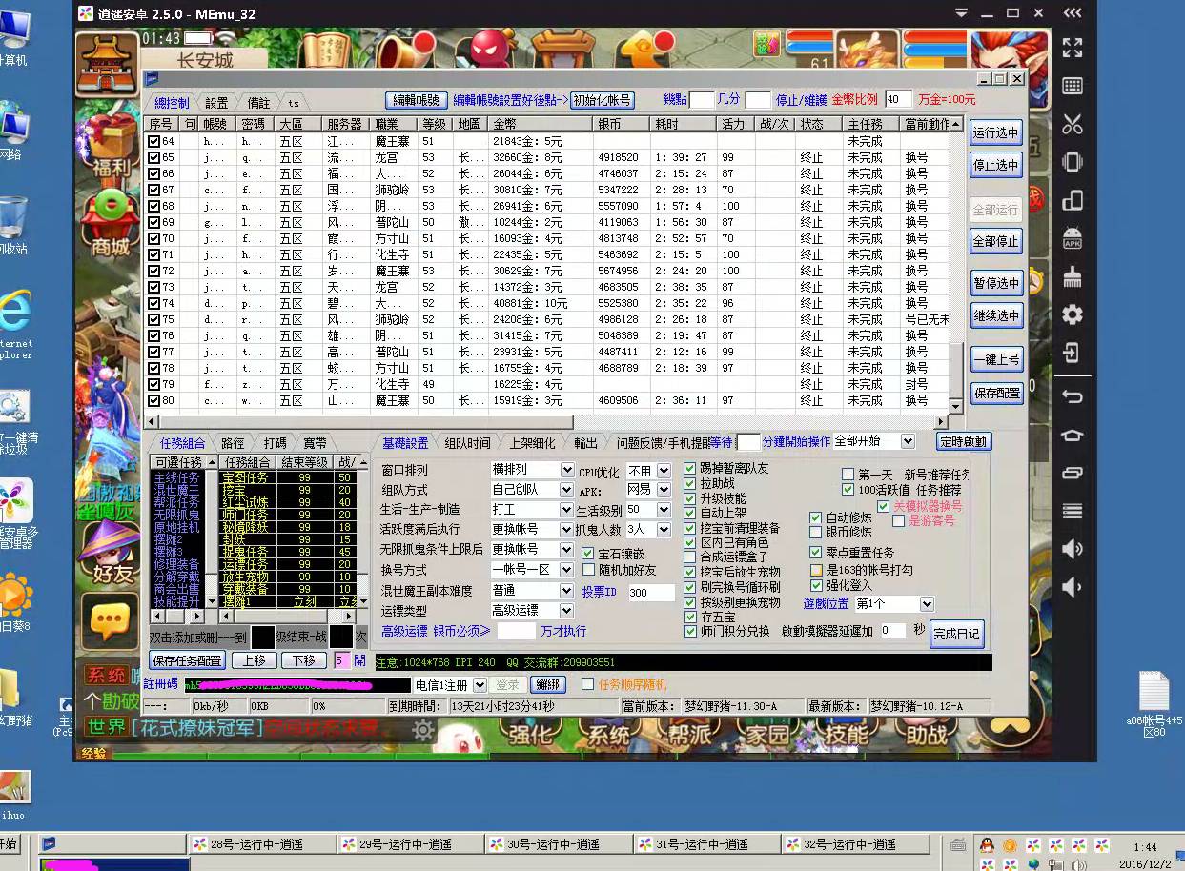Screen dimensions: 1185x871
Task: Click the scissors screenshot icon
Action: [1073, 124]
